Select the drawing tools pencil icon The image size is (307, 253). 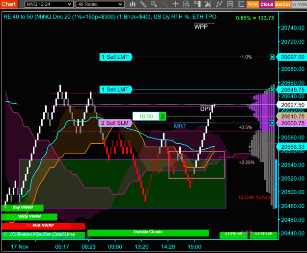pos(143,4)
